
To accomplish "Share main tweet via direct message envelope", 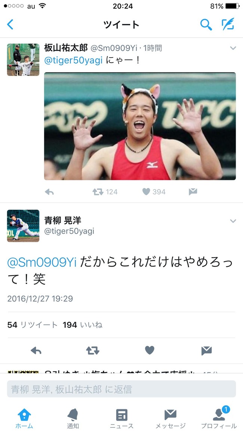I will (206, 351).
